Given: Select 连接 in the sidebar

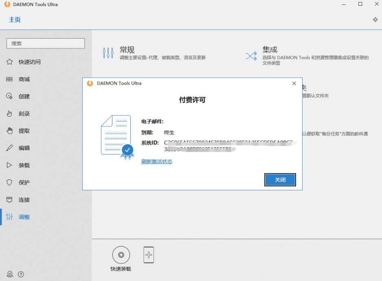Looking at the screenshot, I should click(24, 200).
